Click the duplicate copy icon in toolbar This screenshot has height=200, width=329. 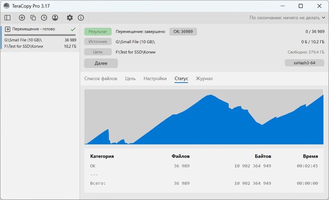(x=33, y=18)
